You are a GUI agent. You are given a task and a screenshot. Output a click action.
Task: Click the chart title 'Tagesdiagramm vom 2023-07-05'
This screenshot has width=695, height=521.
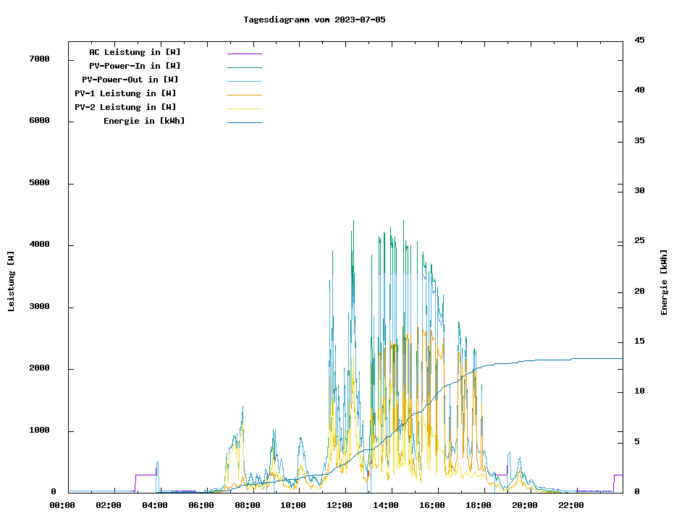[314, 20]
